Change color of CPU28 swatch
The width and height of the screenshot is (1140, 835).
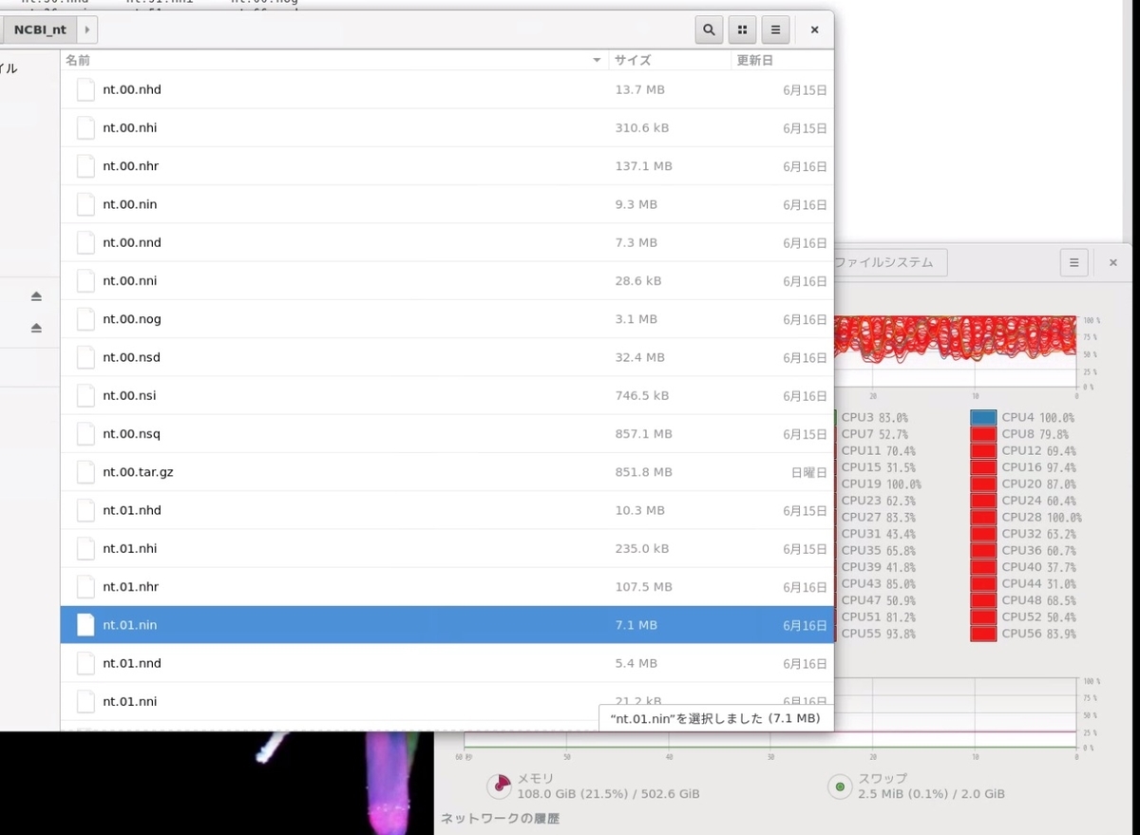tap(983, 517)
